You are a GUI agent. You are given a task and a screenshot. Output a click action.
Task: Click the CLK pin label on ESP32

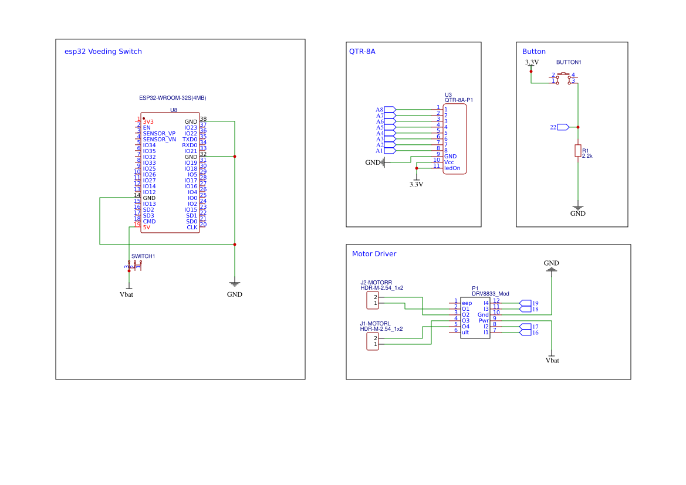192,228
